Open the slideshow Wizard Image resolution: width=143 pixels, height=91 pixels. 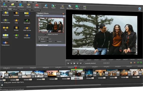point(29,6)
